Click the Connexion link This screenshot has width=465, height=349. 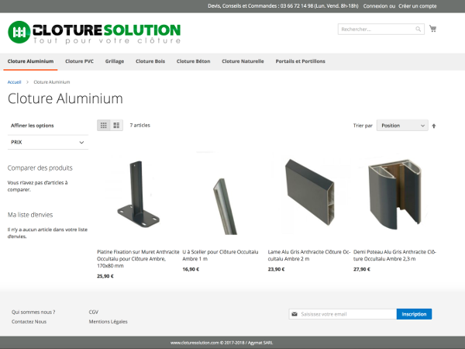coord(375,6)
